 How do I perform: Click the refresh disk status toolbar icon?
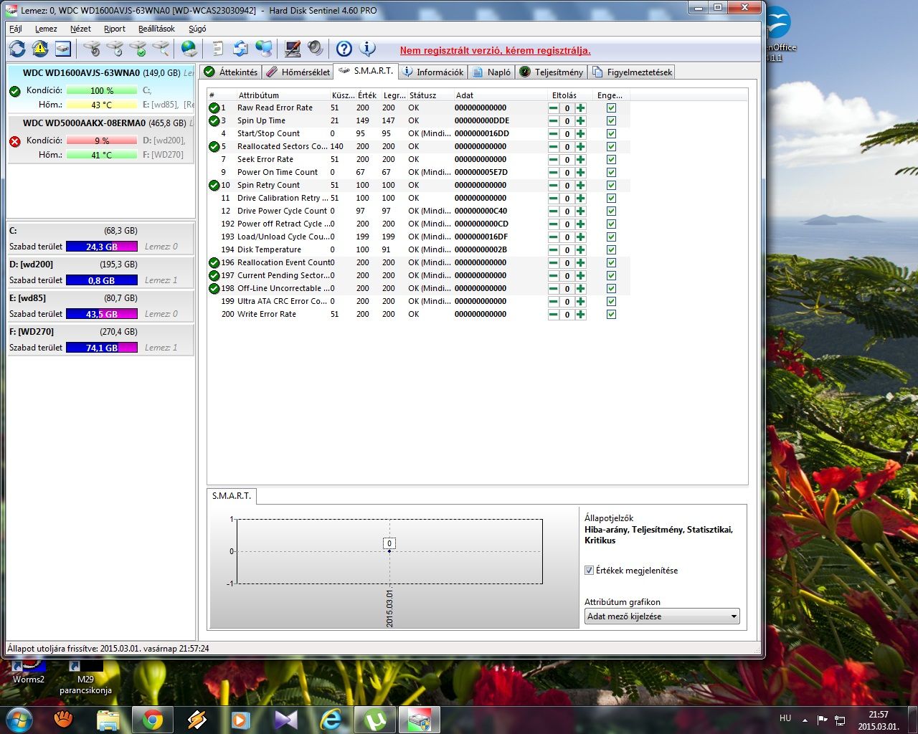17,49
